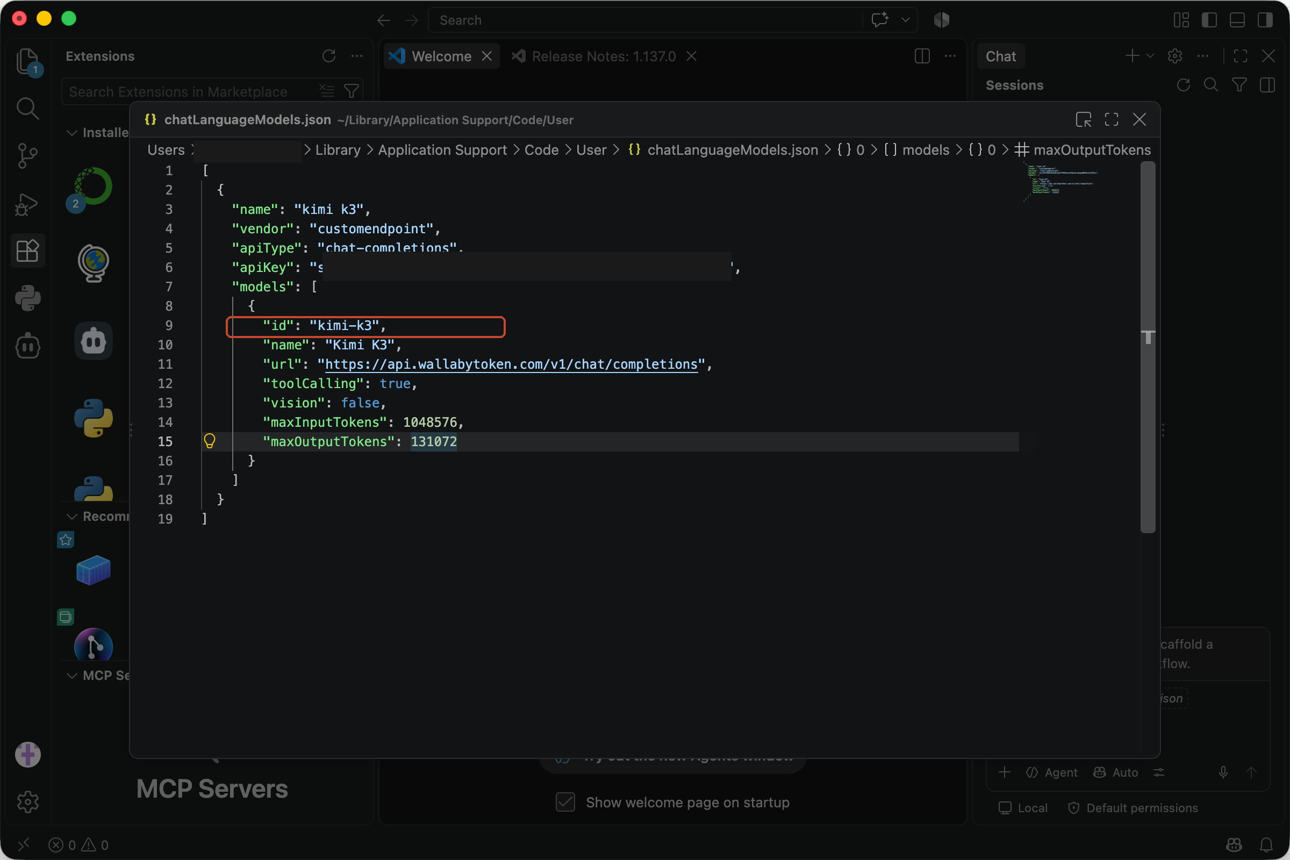Search chat sessions with magnifier icon
1290x860 pixels.
pyautogui.click(x=1211, y=85)
